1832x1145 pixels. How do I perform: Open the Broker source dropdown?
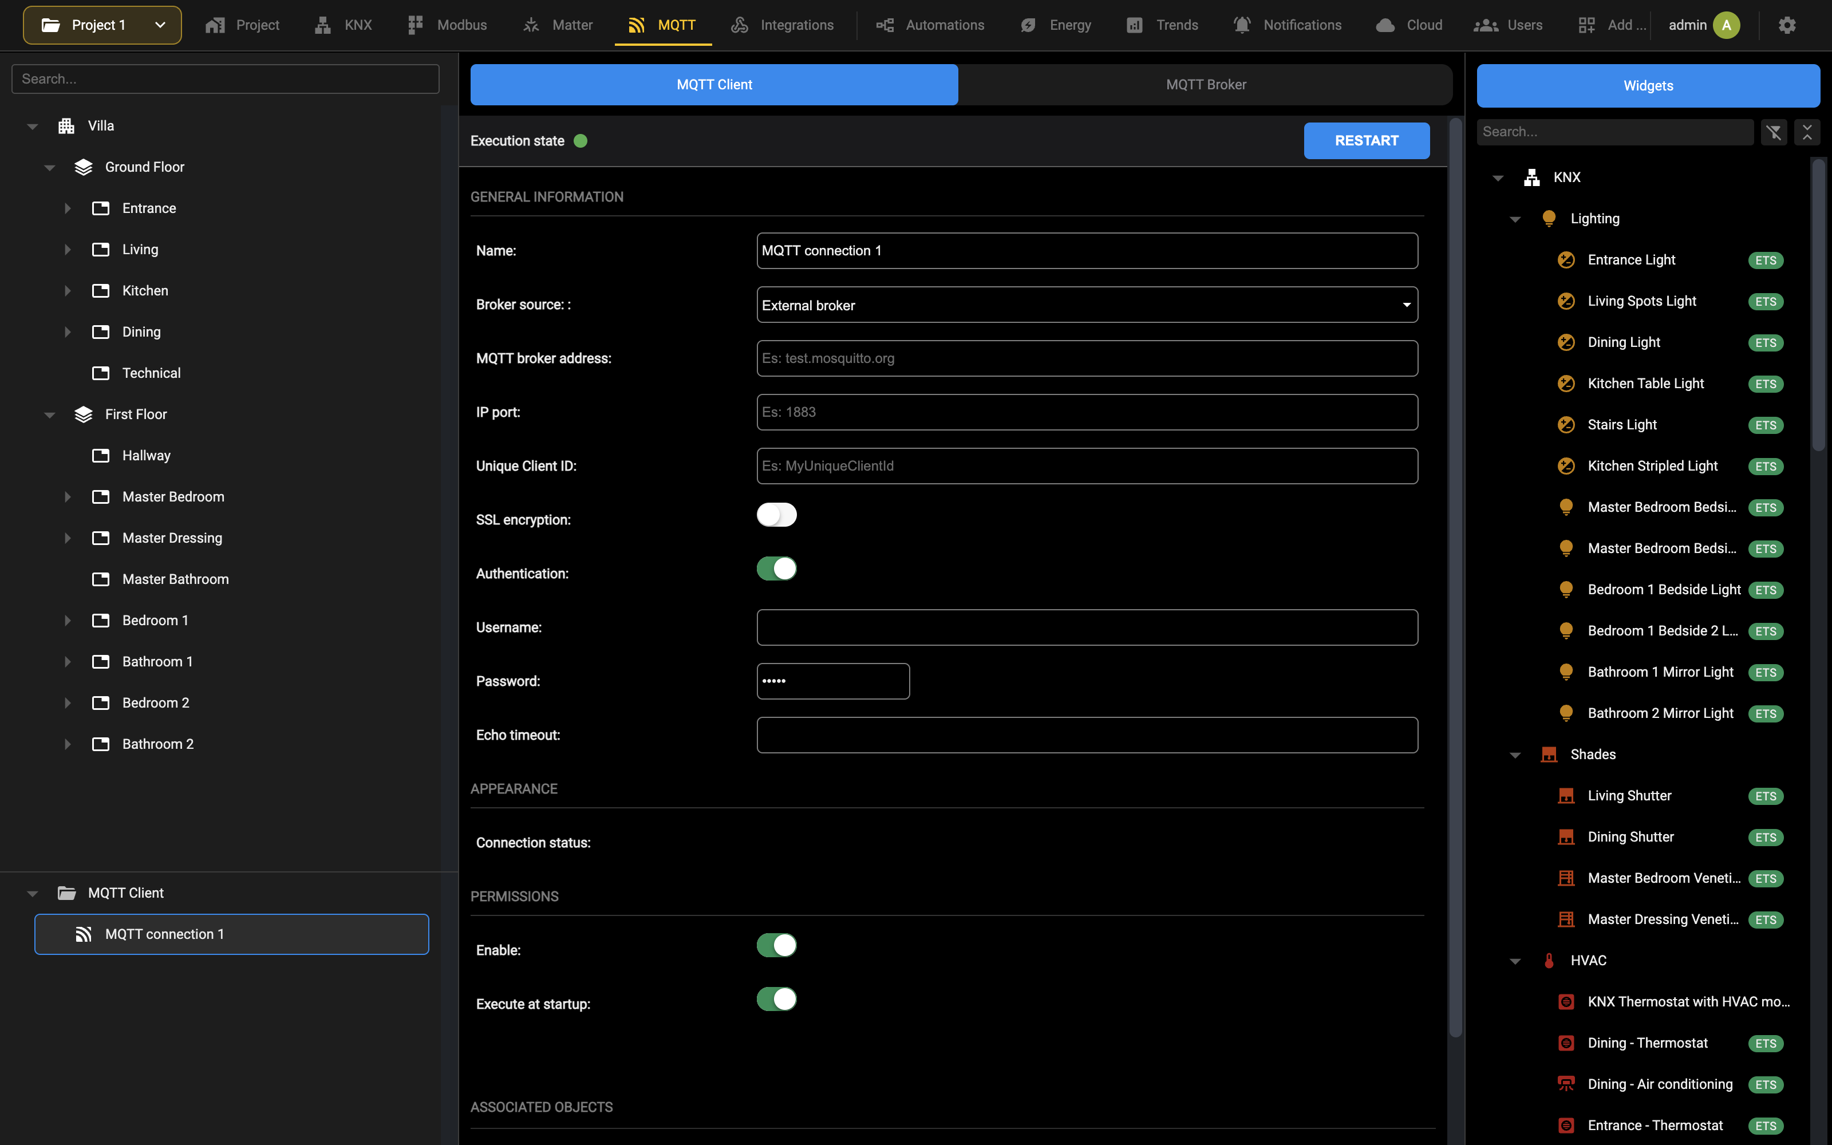1087,305
